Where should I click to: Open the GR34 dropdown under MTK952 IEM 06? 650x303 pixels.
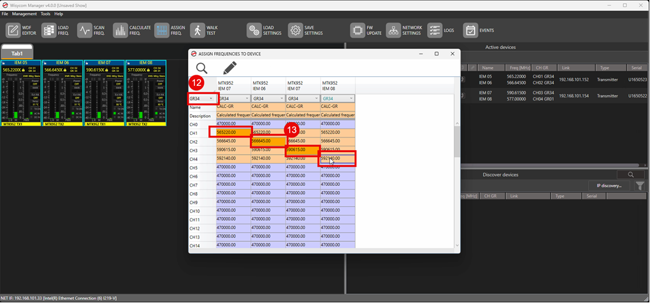(268, 99)
